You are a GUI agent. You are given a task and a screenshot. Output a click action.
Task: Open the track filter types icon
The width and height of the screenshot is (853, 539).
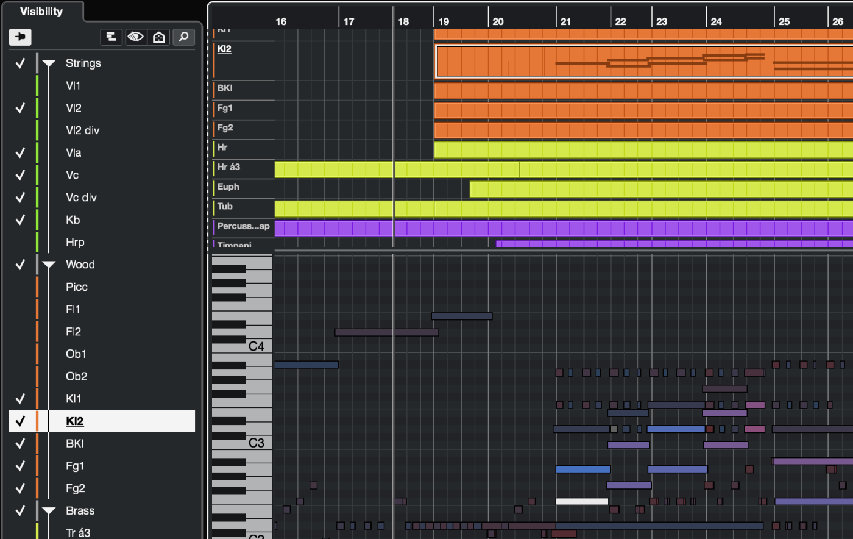coord(111,37)
